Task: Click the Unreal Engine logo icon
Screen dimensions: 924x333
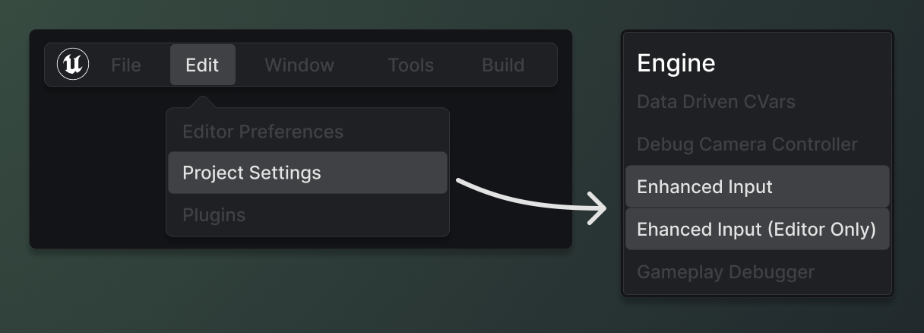Action: [x=73, y=65]
